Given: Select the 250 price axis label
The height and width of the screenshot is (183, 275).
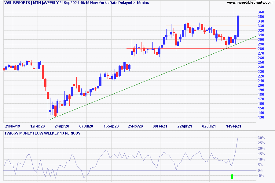Looking at the screenshot, I should tap(261, 62).
